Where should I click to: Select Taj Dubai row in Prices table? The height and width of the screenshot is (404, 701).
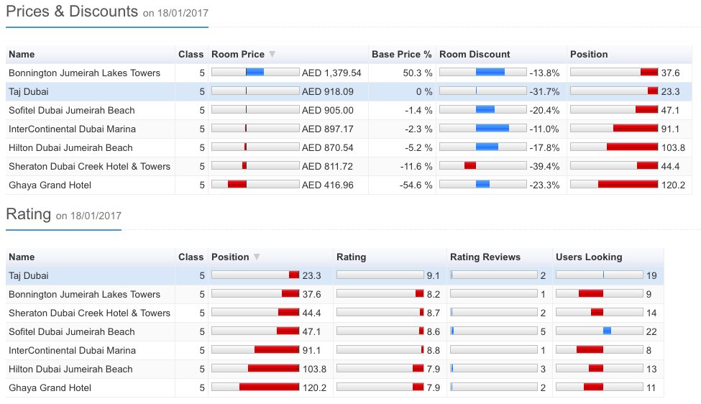pyautogui.click(x=349, y=91)
